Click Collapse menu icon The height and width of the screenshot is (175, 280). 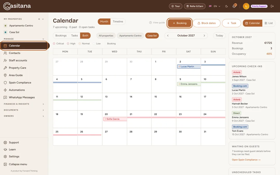(5, 164)
